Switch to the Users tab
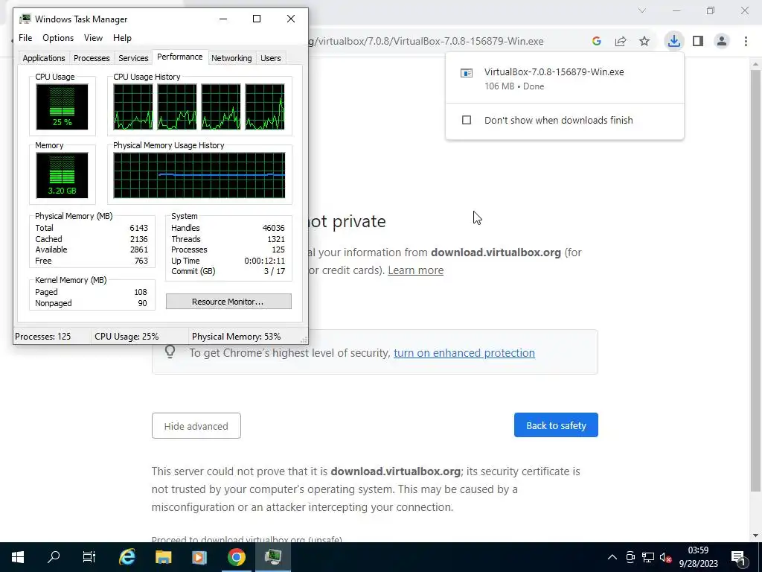The height and width of the screenshot is (572, 762). click(271, 58)
